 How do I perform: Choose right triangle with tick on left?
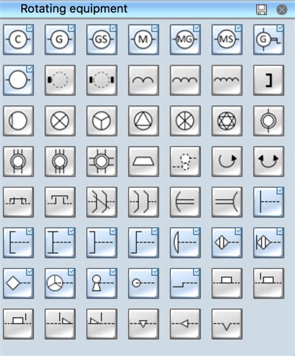pos(60,324)
